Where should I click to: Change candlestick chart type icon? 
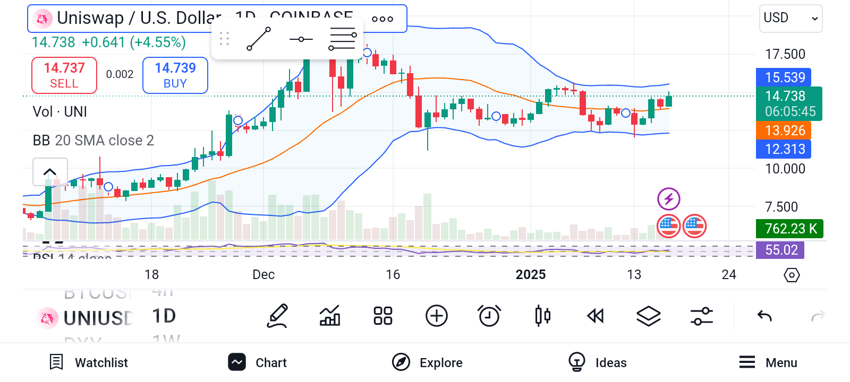pyautogui.click(x=542, y=316)
